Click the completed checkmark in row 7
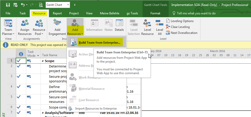Screen dimensions: 251x117 (x=19, y=112)
